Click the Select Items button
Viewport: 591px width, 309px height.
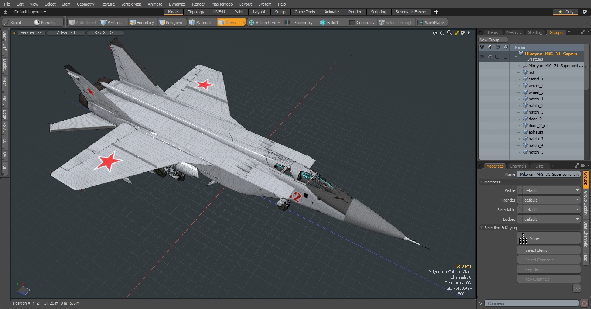point(549,250)
